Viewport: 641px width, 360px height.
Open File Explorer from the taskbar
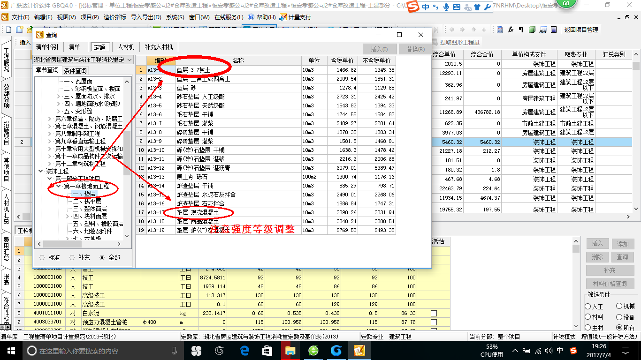pos(290,350)
